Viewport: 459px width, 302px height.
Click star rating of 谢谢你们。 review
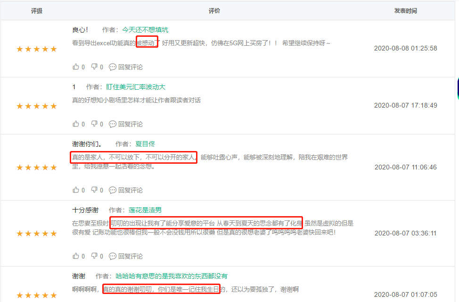pos(37,168)
